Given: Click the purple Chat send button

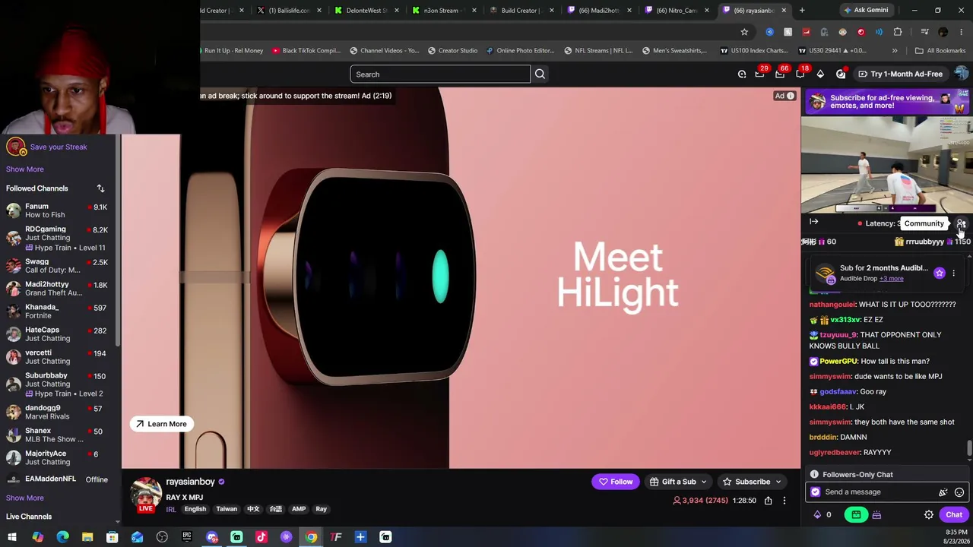Looking at the screenshot, I should (953, 515).
